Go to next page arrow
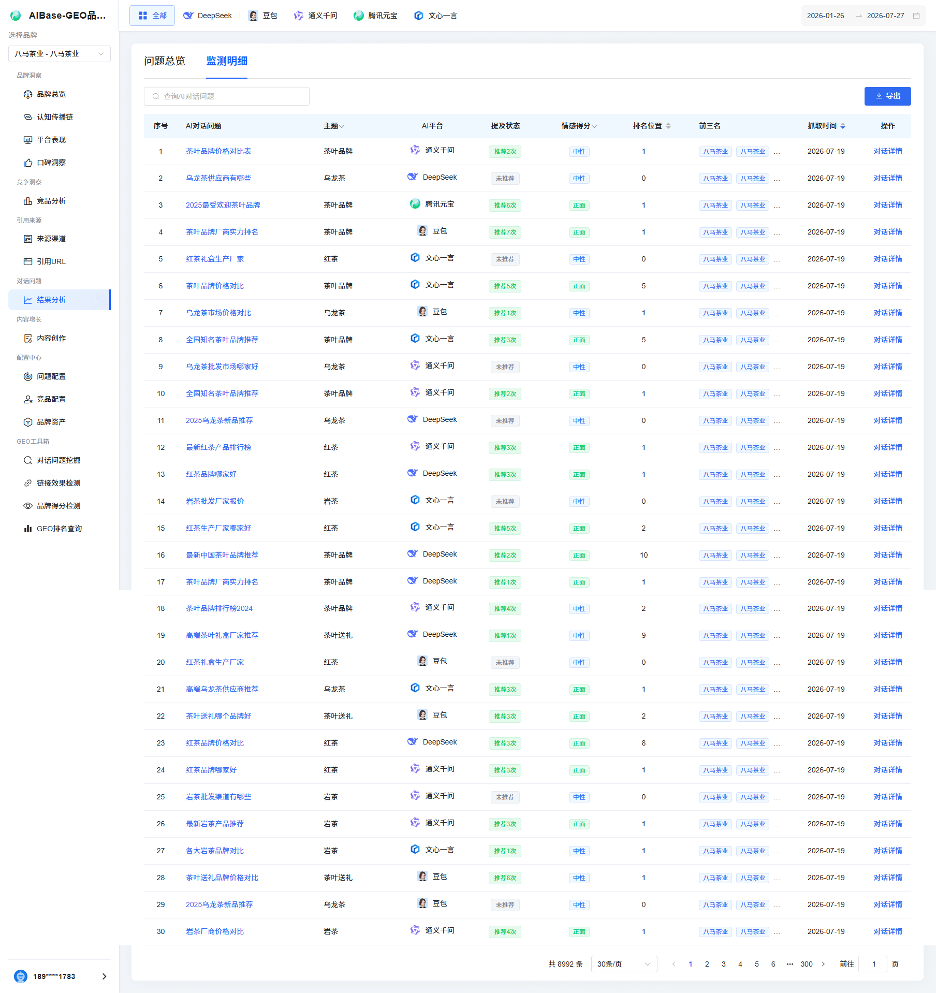 coord(823,964)
